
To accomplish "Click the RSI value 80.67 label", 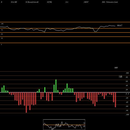I will point(120,25).
